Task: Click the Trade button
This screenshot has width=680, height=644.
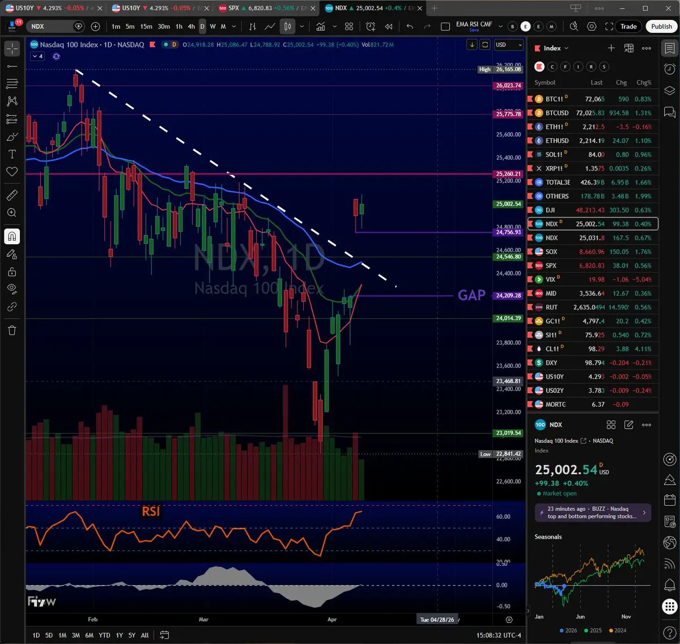Action: [628, 26]
